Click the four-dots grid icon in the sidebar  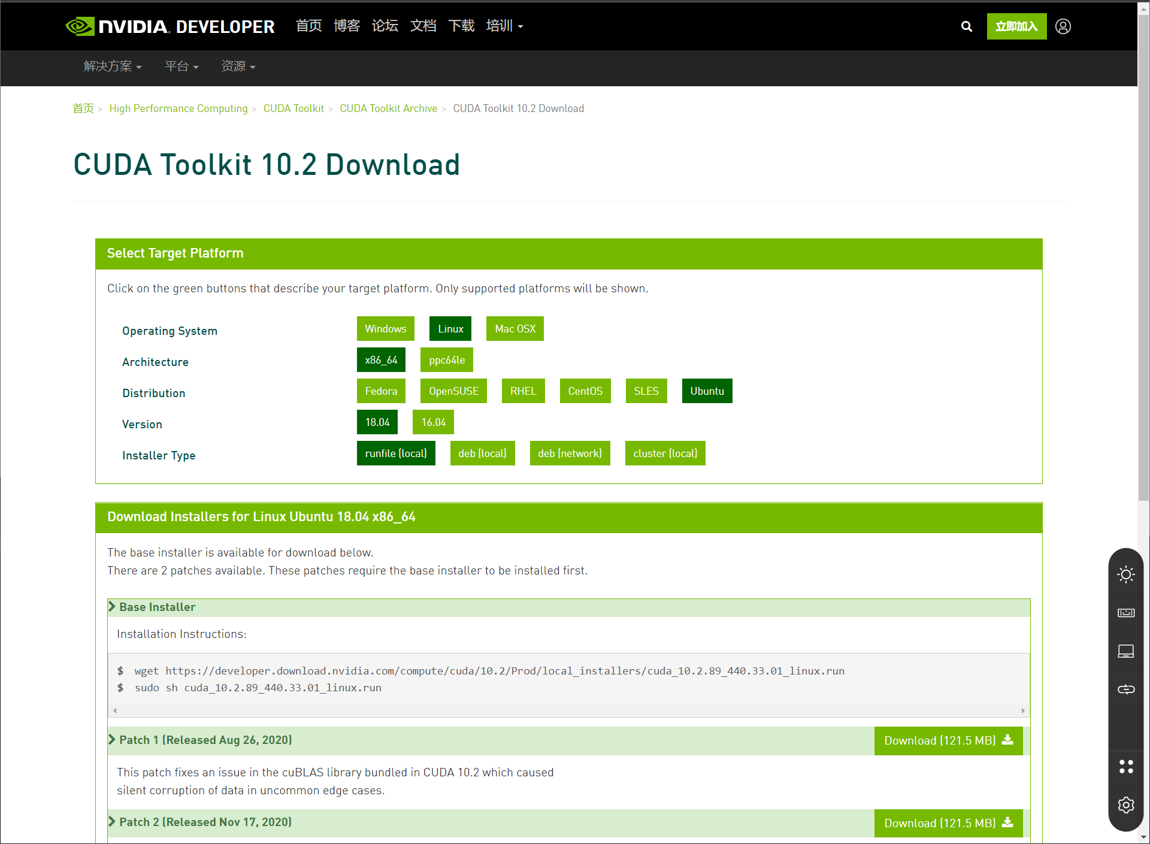[x=1125, y=766]
